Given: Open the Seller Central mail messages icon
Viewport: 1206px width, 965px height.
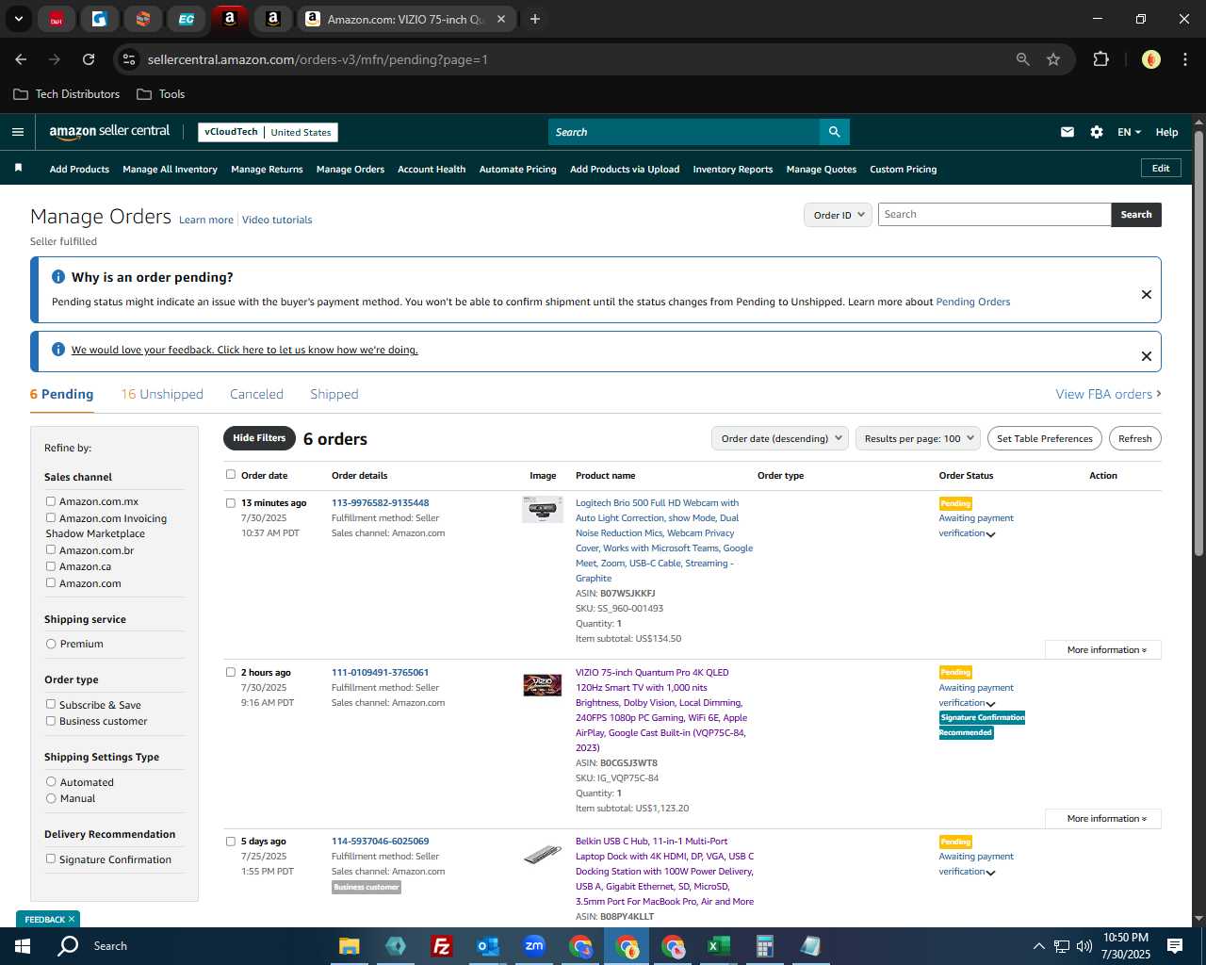Looking at the screenshot, I should (1067, 132).
